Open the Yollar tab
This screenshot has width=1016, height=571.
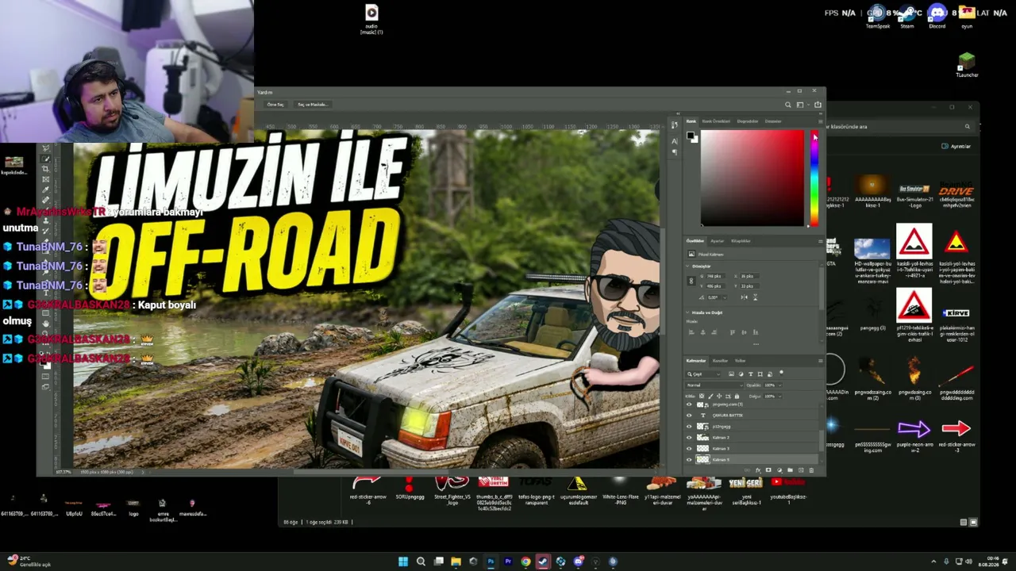click(x=741, y=361)
